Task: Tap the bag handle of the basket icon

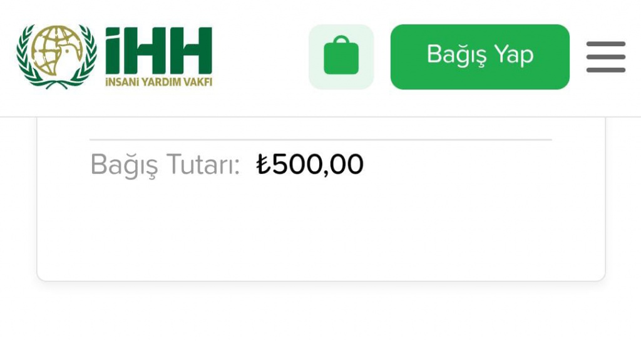Action: [x=341, y=41]
